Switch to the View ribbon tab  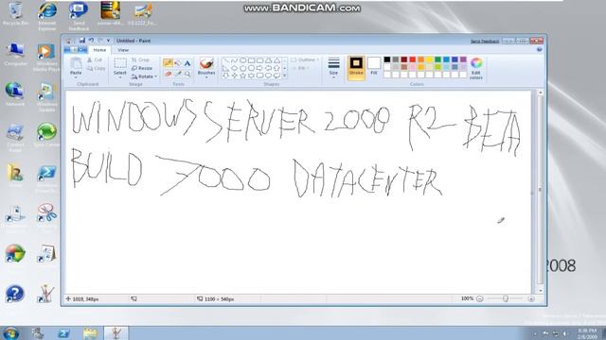[x=123, y=50]
